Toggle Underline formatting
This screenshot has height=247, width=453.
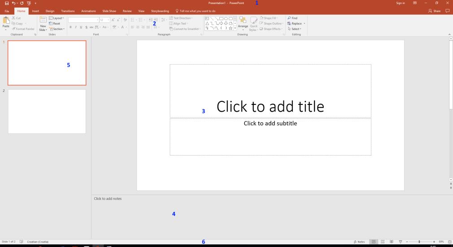click(81, 27)
